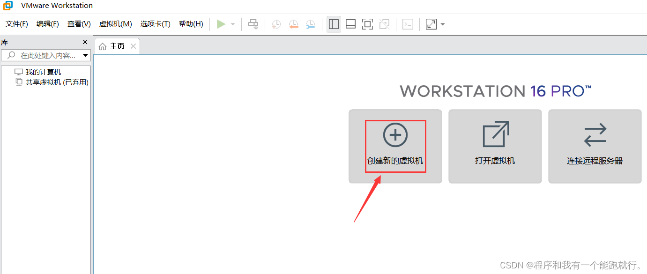Image resolution: width=647 pixels, height=274 pixels.
Task: Click the Take Snapshot toolbar icon
Action: [x=276, y=24]
